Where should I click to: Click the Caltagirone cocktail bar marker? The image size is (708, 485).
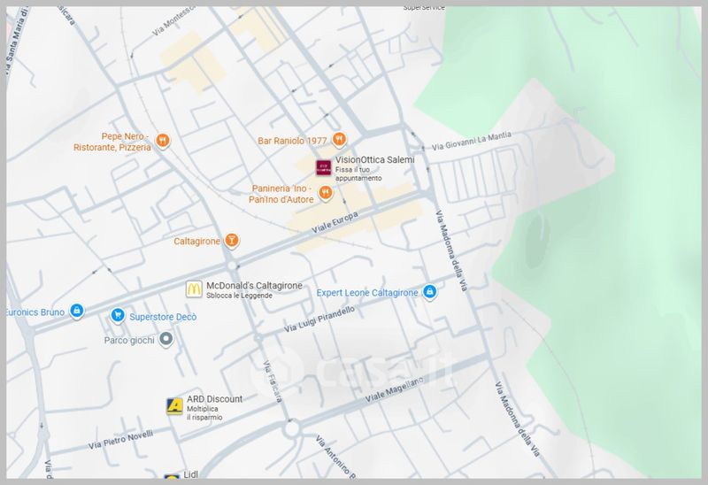(232, 240)
